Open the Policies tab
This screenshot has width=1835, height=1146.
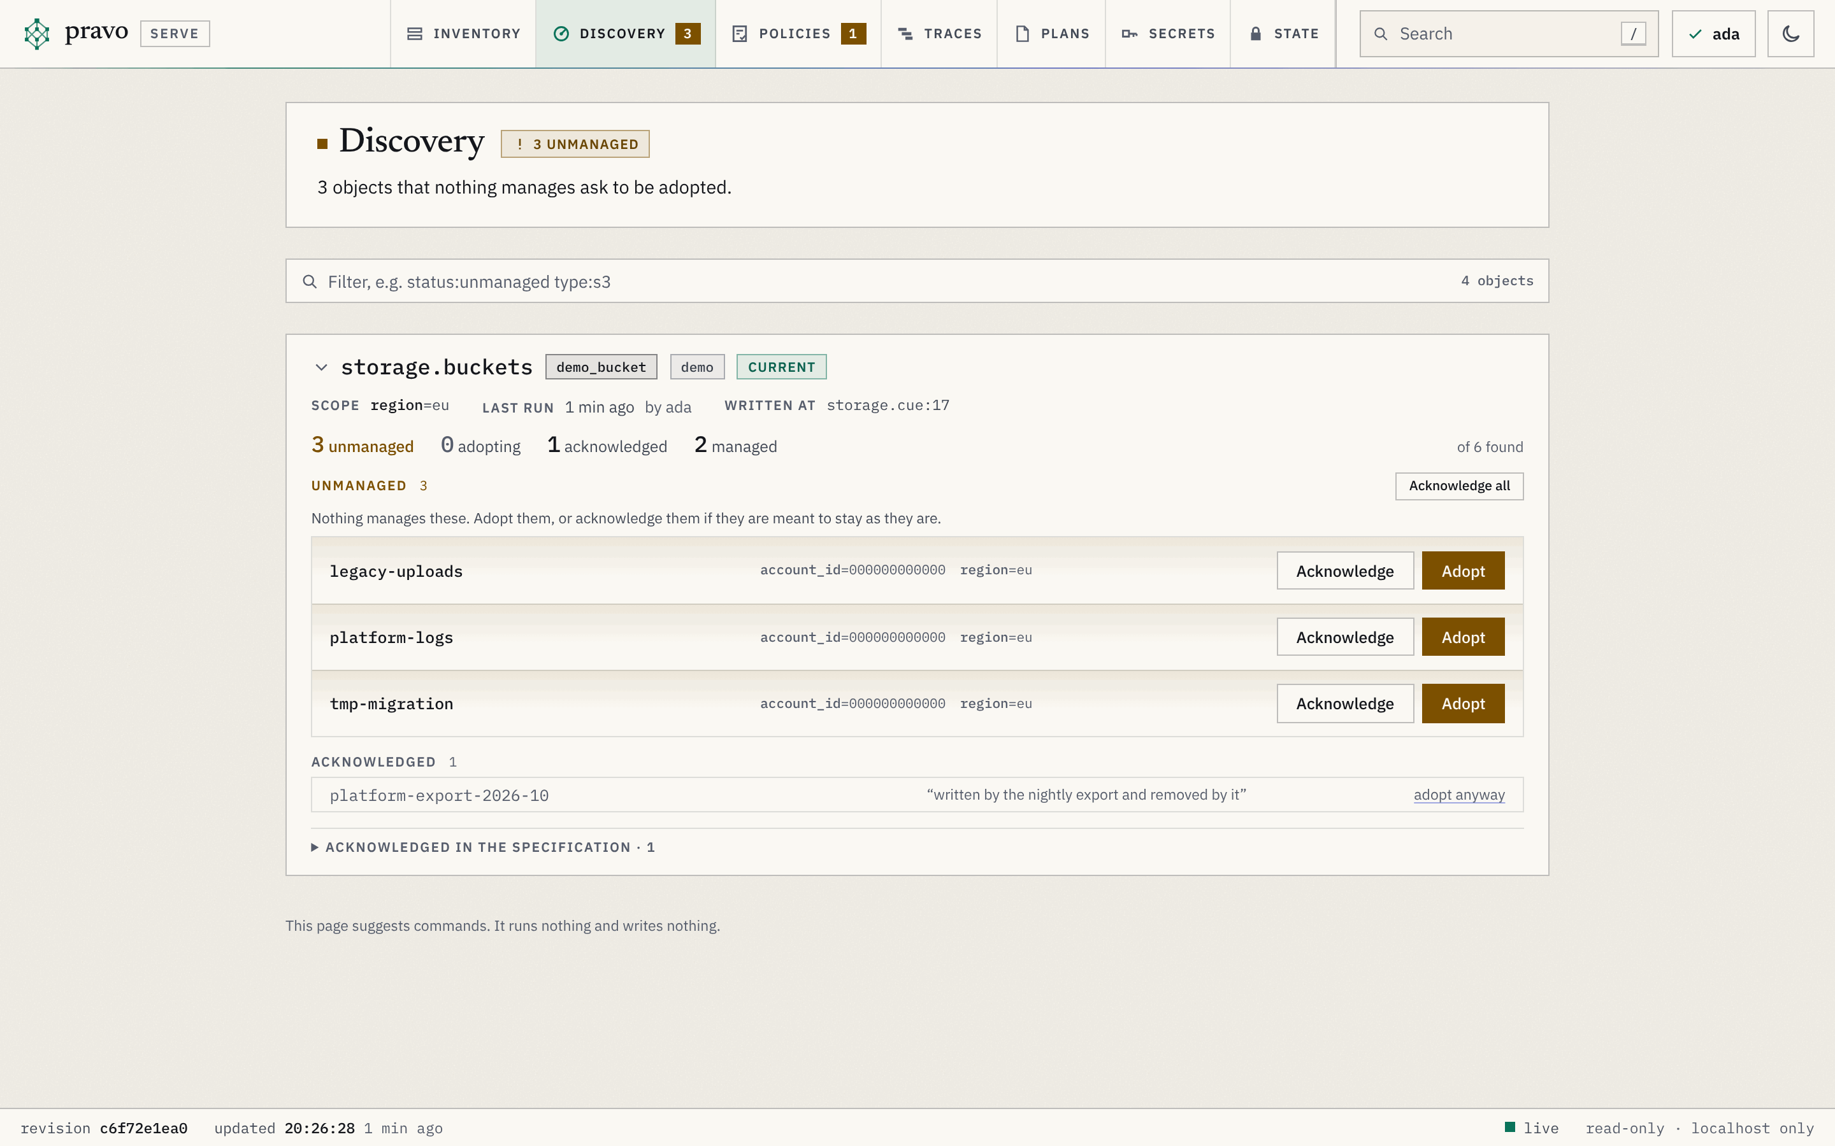coord(798,33)
